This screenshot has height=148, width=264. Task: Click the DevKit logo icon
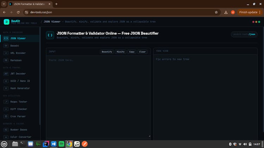pyautogui.click(x=6, y=22)
